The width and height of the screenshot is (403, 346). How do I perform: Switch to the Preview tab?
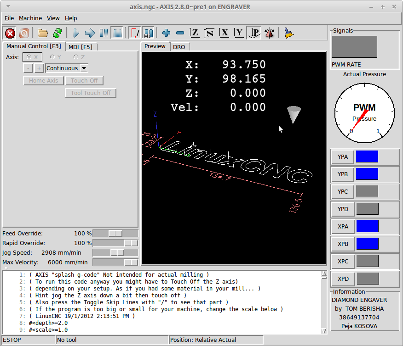[155, 46]
